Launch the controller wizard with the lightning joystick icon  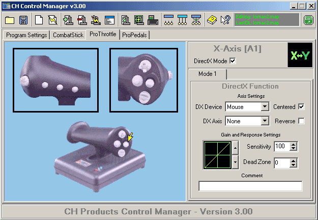point(96,20)
